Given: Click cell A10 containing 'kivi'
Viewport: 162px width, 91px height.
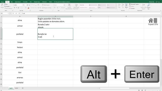Looking at the screenshot, I should [x=20, y=73].
